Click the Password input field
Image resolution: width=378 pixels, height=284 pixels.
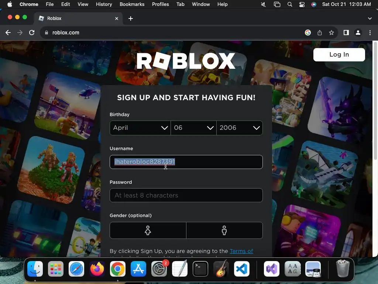[x=186, y=195]
